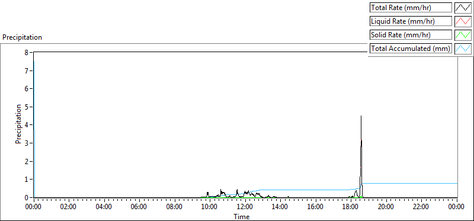
Task: Click the Total Rate black line sample icon
Action: 463,8
